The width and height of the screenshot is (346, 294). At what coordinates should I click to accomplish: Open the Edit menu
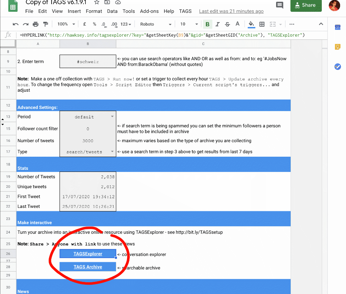tap(42, 11)
